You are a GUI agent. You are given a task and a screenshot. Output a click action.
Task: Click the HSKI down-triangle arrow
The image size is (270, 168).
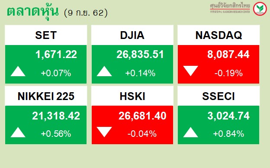[x=104, y=132]
